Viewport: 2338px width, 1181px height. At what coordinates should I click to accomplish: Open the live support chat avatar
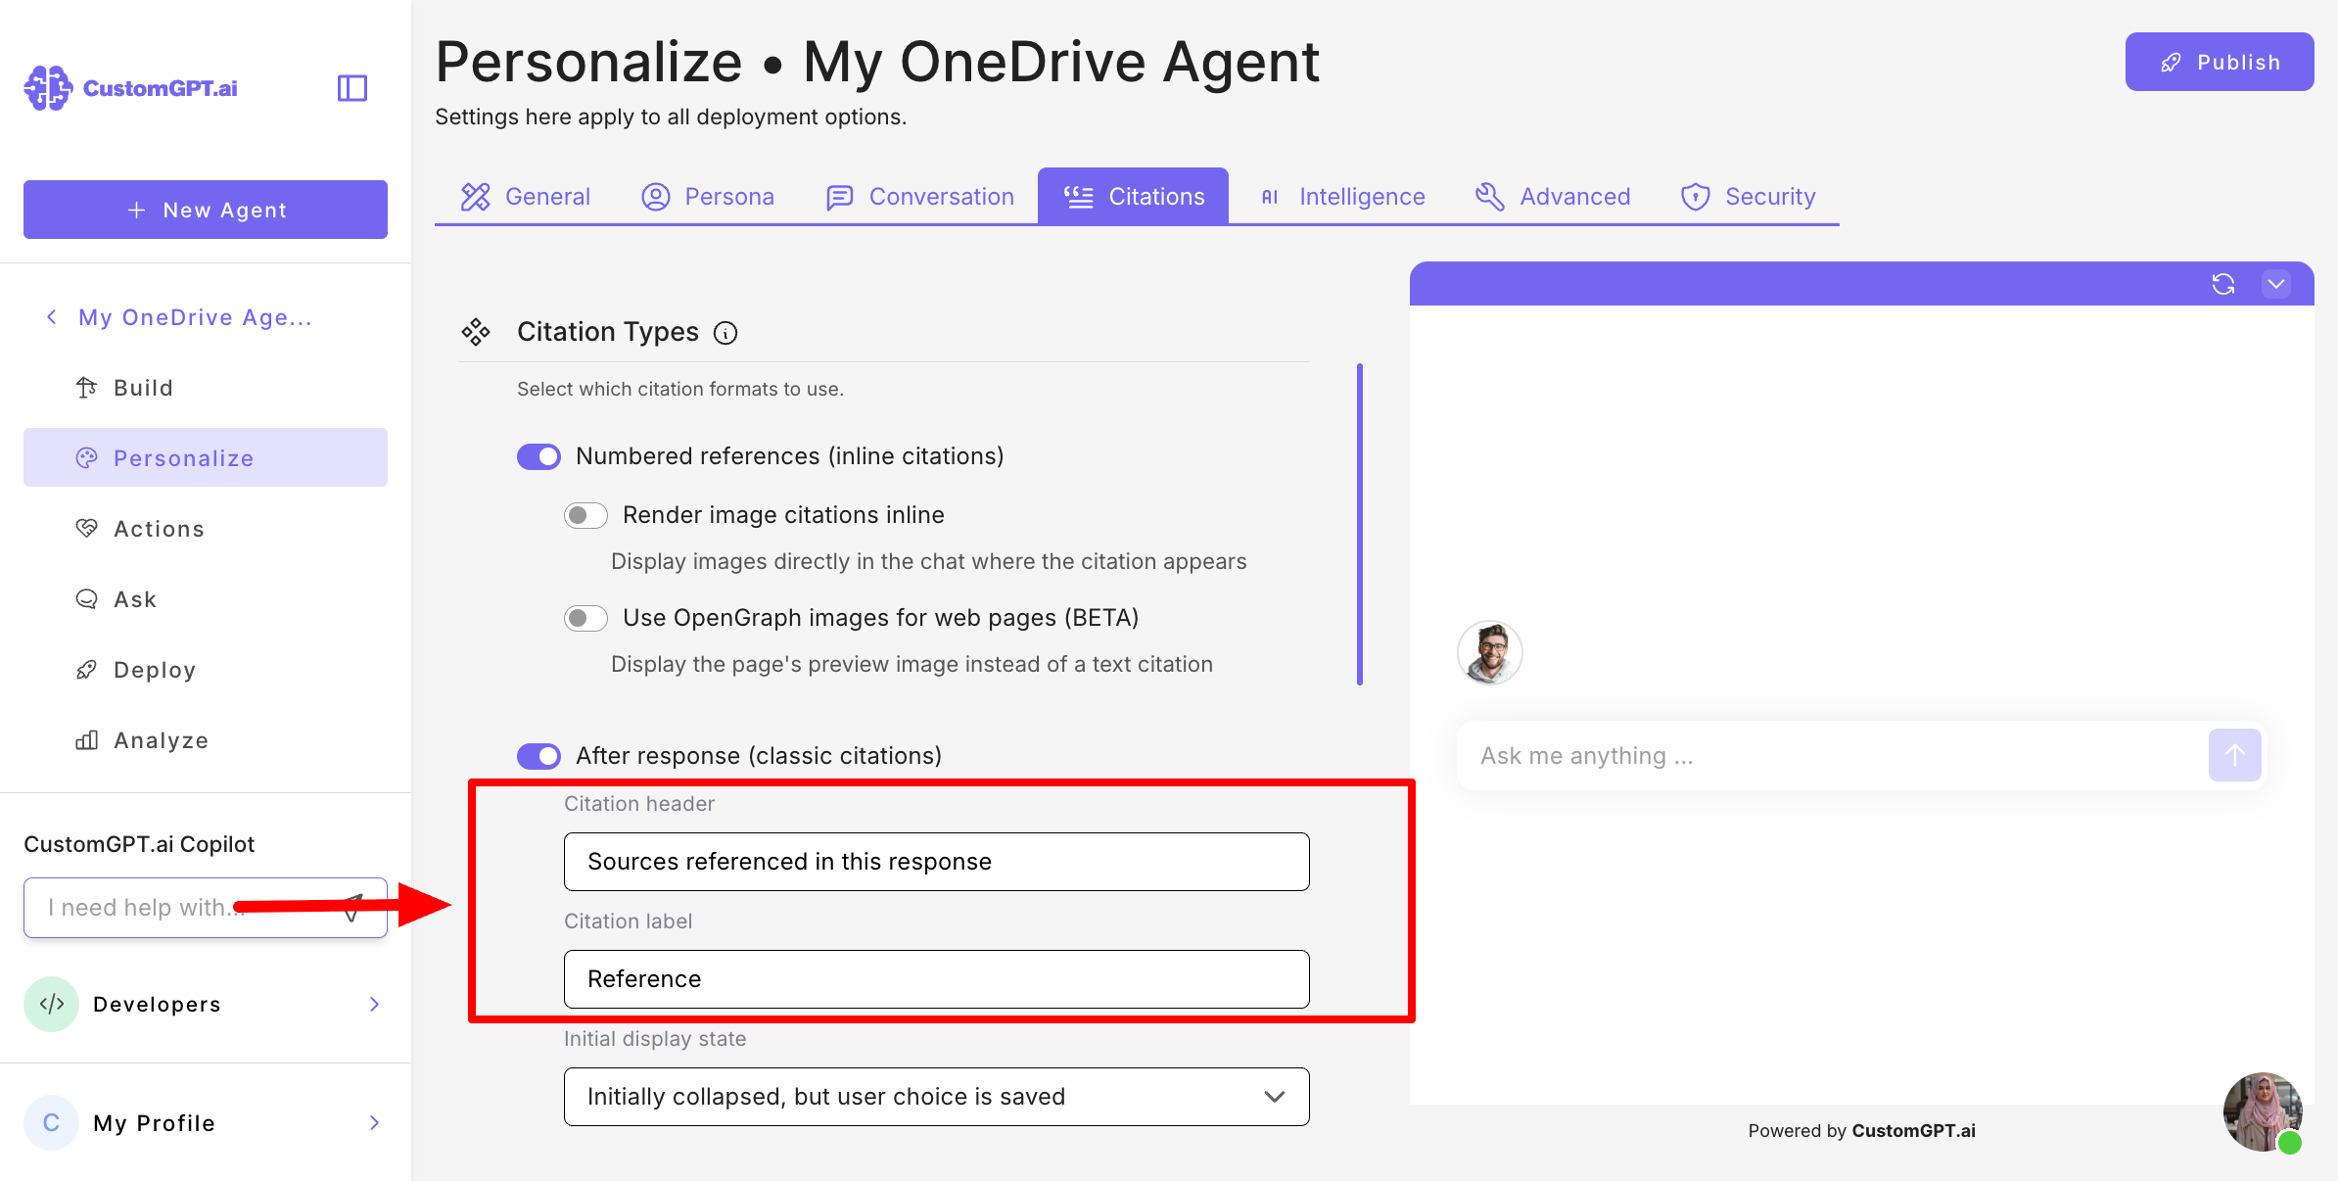(x=2262, y=1111)
